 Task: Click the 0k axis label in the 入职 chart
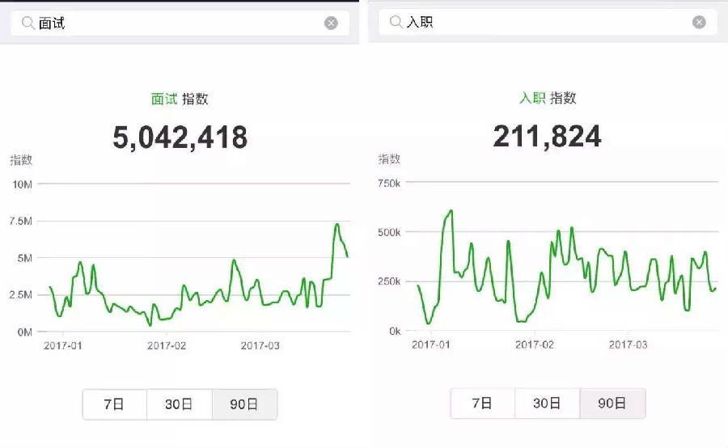(x=395, y=331)
